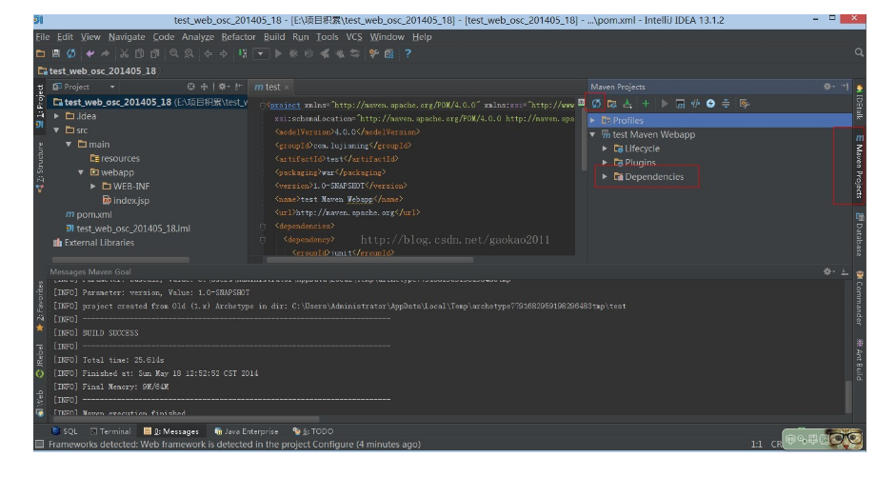Select pom.xml in the project tree
The width and height of the screenshot is (896, 477).
[x=93, y=215]
